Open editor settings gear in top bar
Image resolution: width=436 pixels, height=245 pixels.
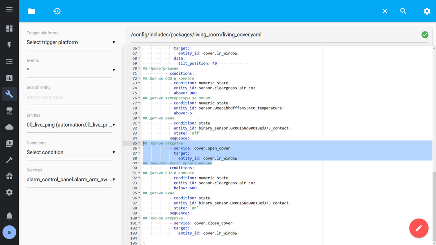tap(427, 11)
